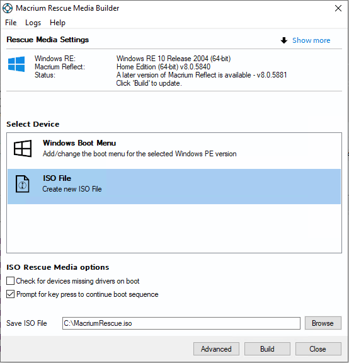Close the window with the X button
The width and height of the screenshot is (349, 363).
click(x=338, y=8)
